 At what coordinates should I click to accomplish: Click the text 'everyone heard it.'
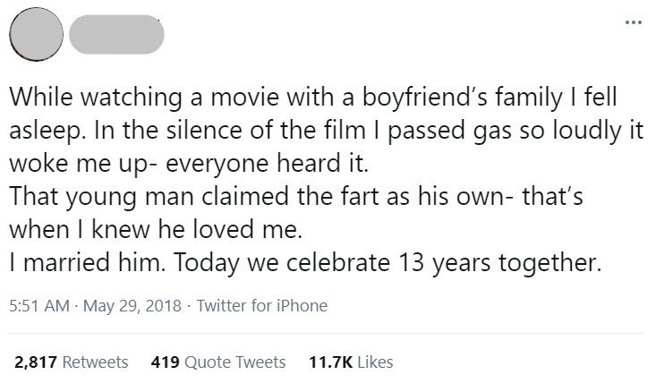coord(267,163)
